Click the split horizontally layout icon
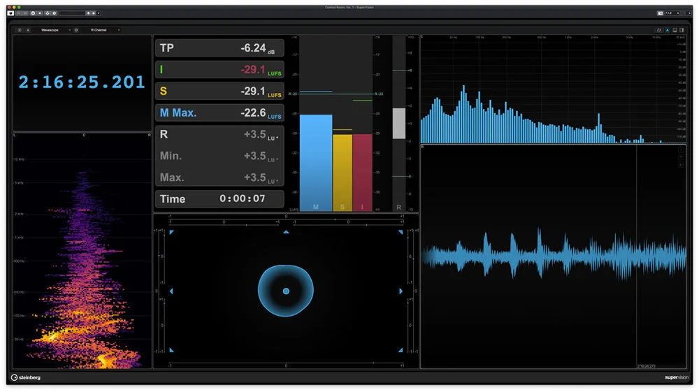This screenshot has width=699, height=392. click(x=675, y=30)
